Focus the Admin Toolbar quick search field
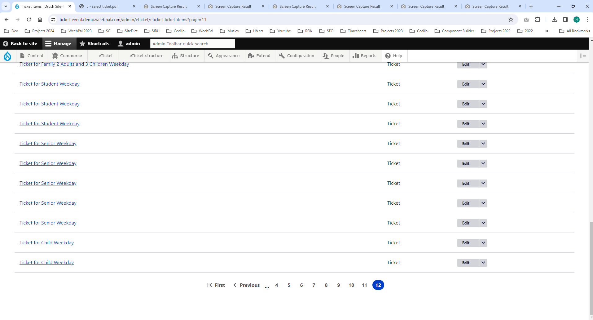 [x=192, y=44]
